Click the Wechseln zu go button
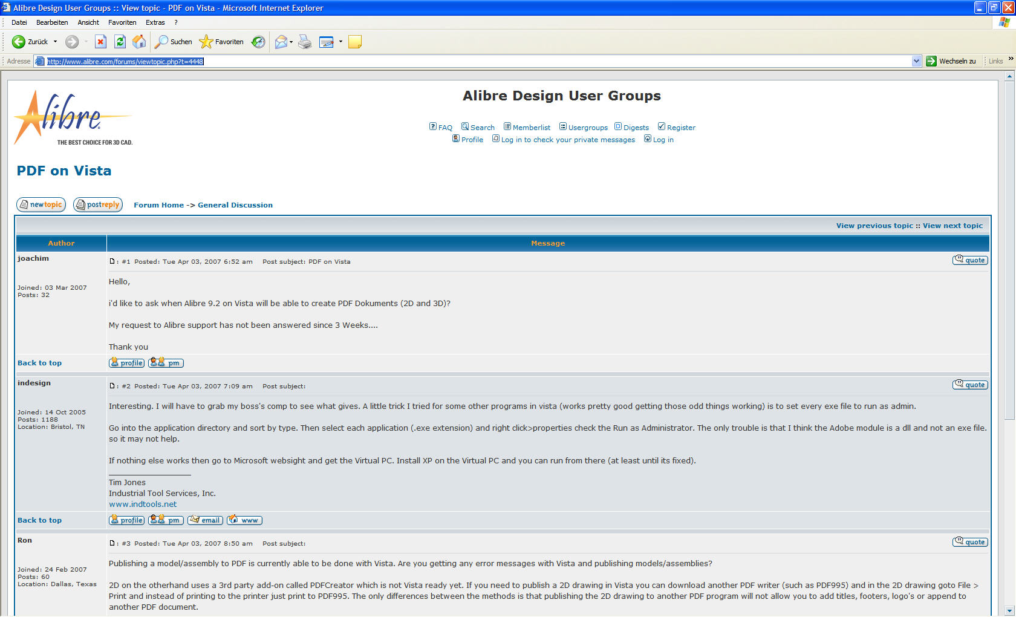The width and height of the screenshot is (1016, 617). [x=951, y=61]
